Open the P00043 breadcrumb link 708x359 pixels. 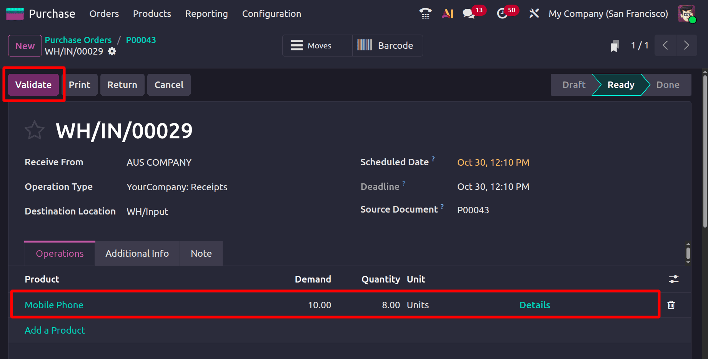pos(141,40)
